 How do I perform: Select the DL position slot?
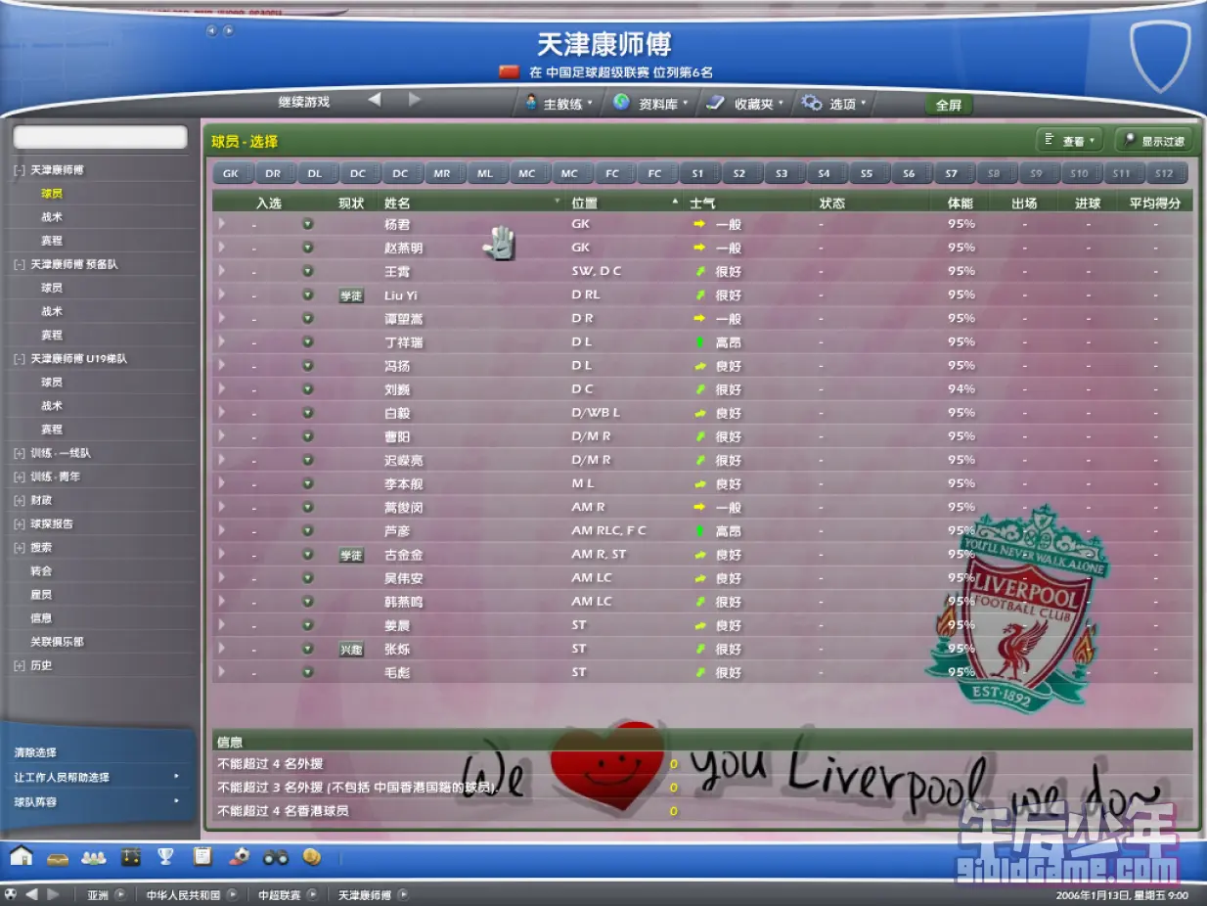click(315, 173)
